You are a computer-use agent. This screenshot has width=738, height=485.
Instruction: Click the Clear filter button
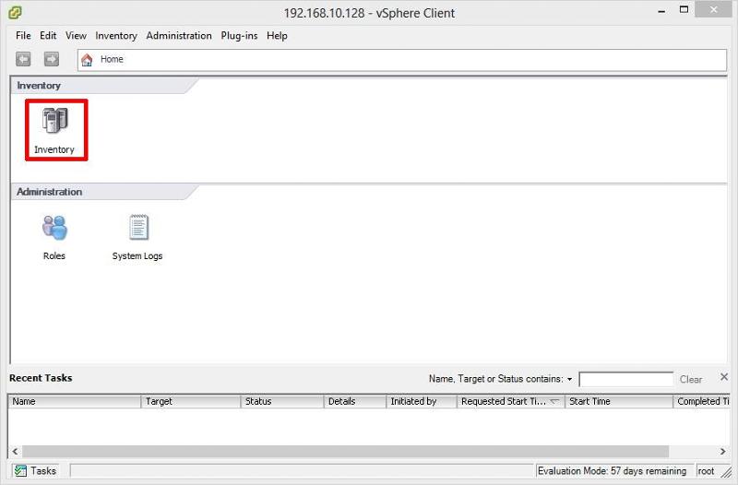tap(690, 379)
